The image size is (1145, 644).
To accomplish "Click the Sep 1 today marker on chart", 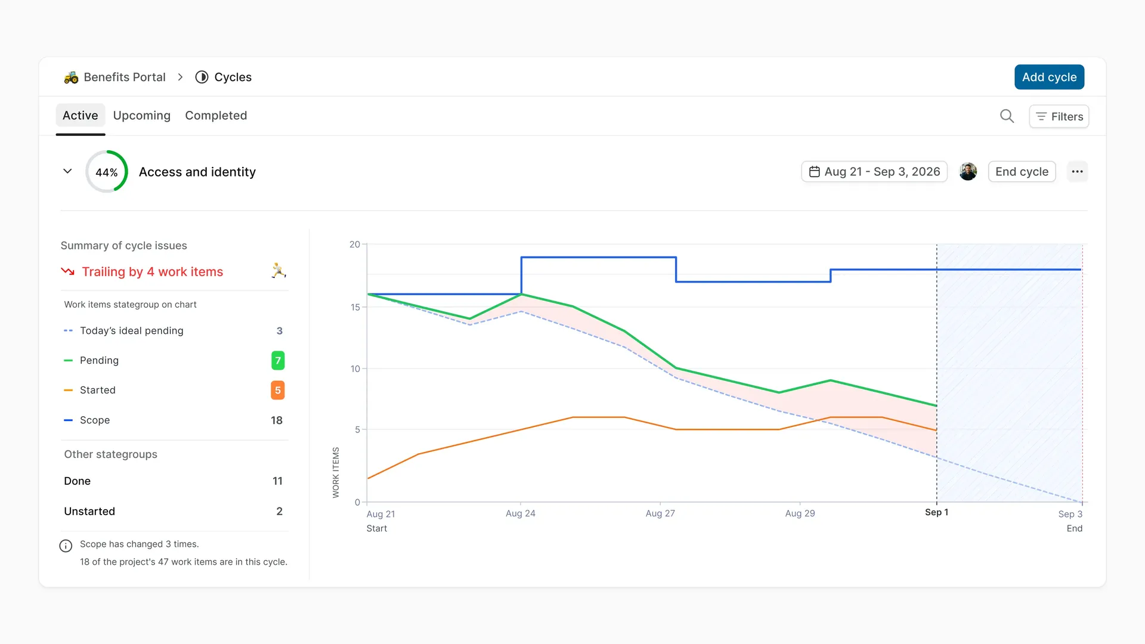I will tap(936, 512).
